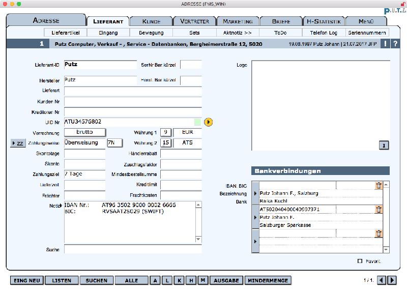Click the Suche search field
Viewport: 407px width, 291px height.
tap(133, 249)
